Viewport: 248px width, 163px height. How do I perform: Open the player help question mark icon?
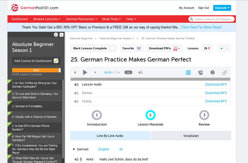click(x=212, y=73)
